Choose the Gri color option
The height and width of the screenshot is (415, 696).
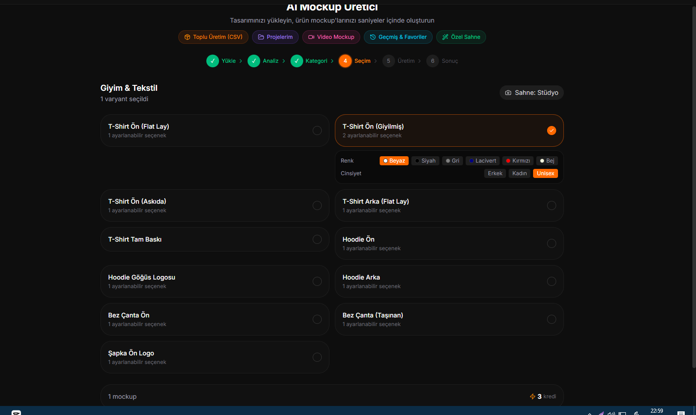(x=453, y=161)
